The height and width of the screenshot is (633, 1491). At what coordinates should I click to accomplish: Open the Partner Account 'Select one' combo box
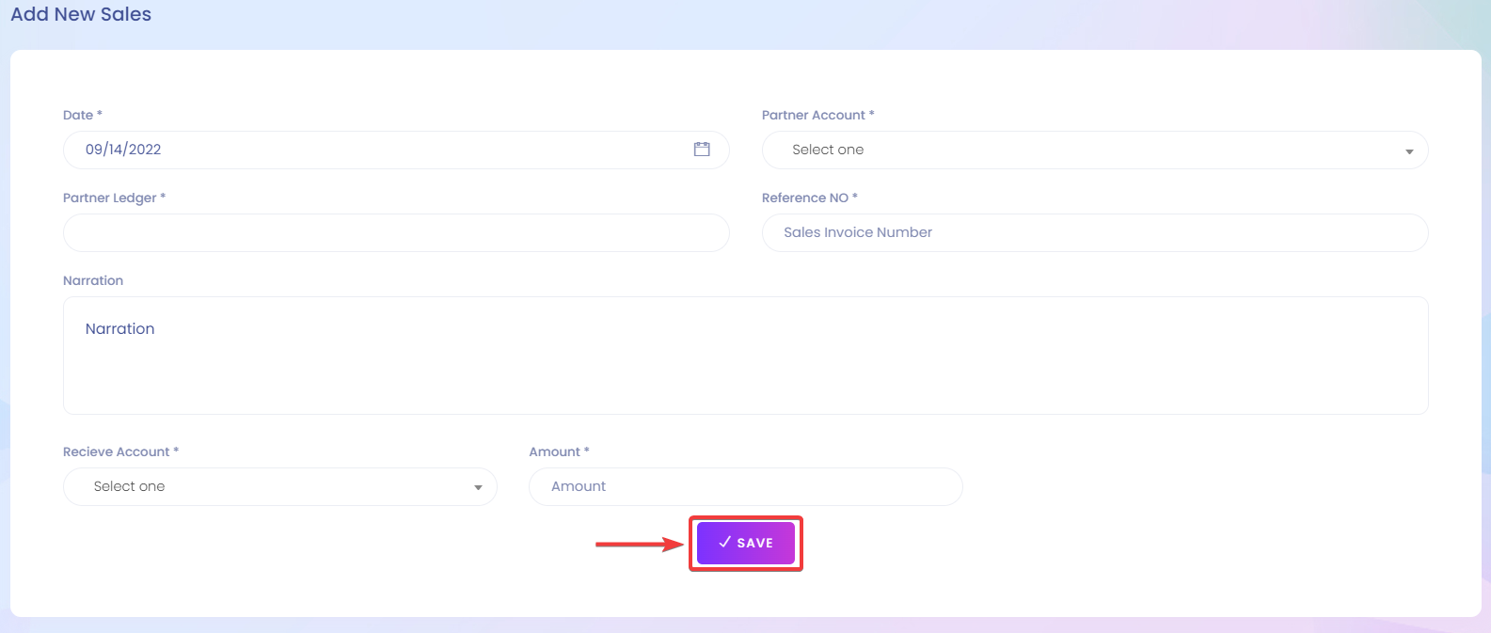coord(1095,150)
